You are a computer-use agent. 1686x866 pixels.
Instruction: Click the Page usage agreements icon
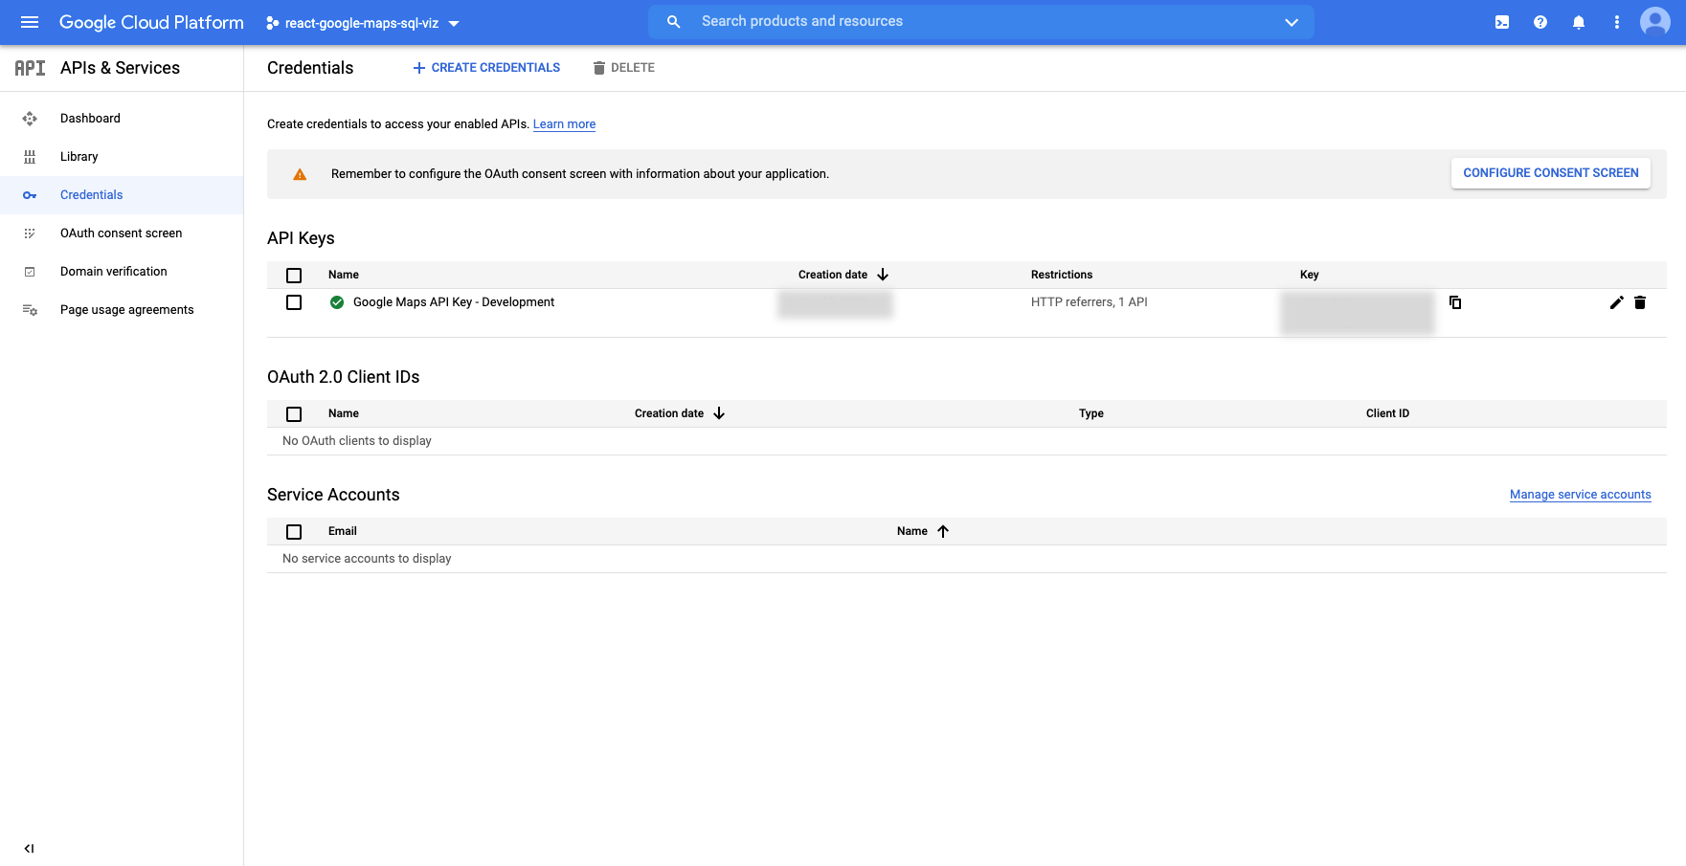[x=30, y=310]
